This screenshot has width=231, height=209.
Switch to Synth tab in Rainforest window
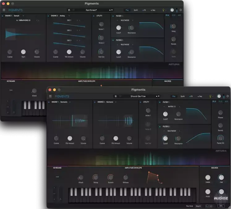(x=136, y=10)
